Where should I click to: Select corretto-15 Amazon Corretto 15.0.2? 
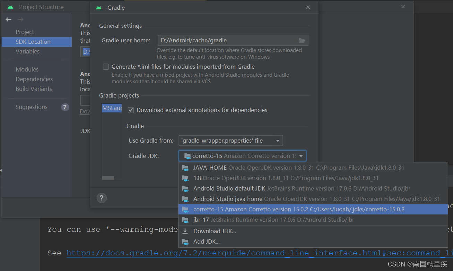tap(313, 209)
